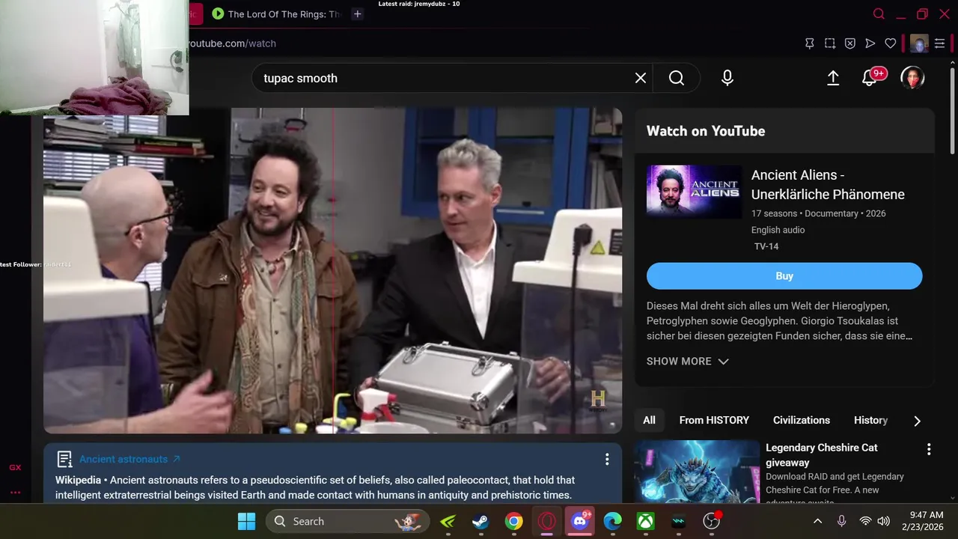
Task: Open YouTube notifications bell
Action: coord(870,78)
